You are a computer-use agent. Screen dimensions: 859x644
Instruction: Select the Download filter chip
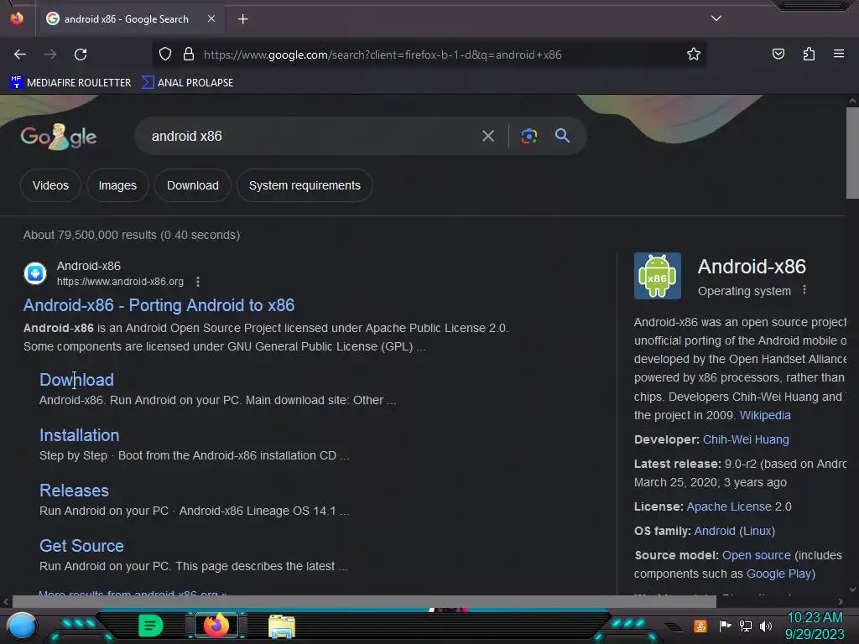pyautogui.click(x=193, y=185)
